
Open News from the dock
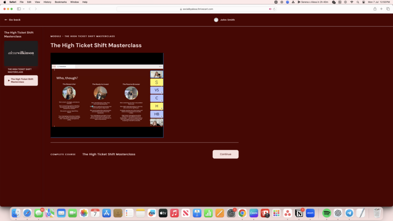(x=186, y=213)
